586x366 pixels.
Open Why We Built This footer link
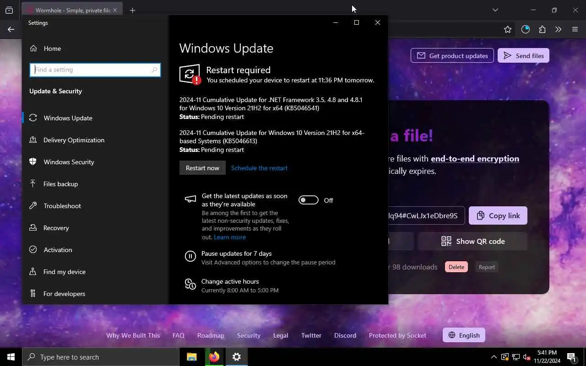pyautogui.click(x=133, y=335)
